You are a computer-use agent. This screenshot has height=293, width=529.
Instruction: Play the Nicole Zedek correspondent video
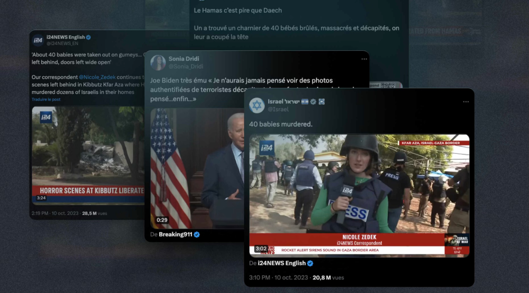359,196
